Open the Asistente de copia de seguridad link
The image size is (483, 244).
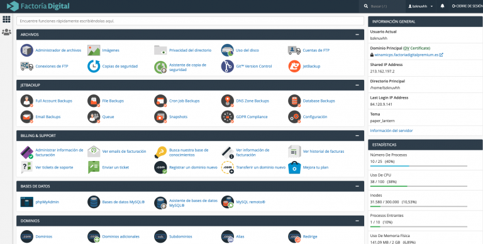point(187,67)
